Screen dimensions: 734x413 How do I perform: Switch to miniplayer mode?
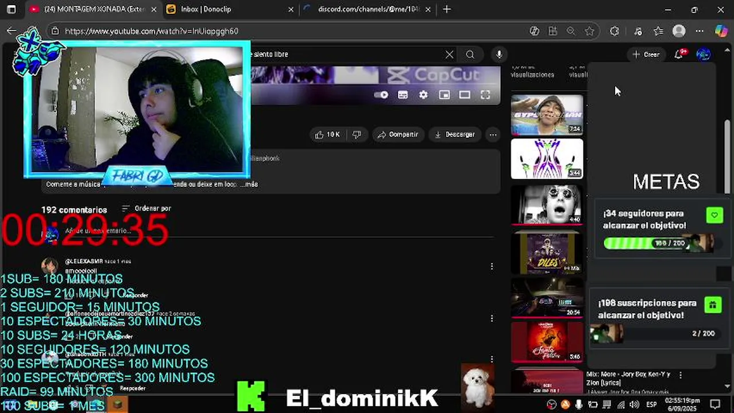coord(444,95)
